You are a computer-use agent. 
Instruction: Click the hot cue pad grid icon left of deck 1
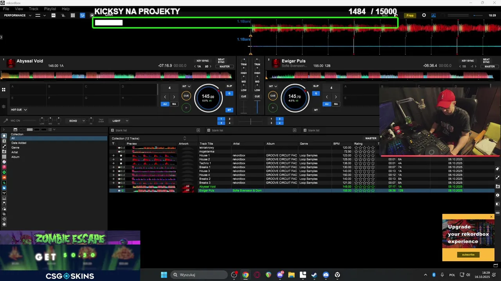pyautogui.click(x=4, y=90)
